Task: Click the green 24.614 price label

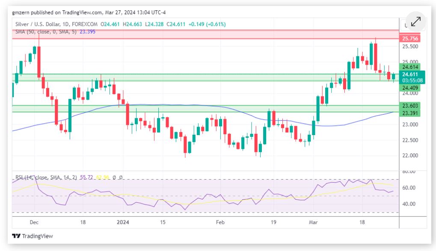Action: click(x=410, y=67)
